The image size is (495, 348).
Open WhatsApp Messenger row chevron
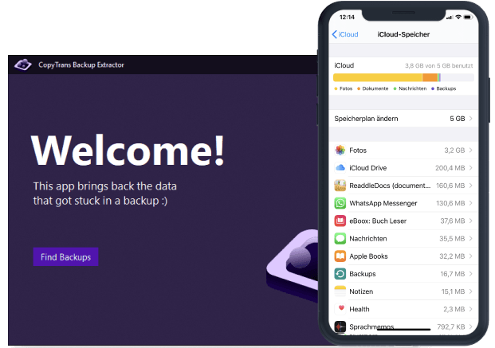click(x=471, y=203)
